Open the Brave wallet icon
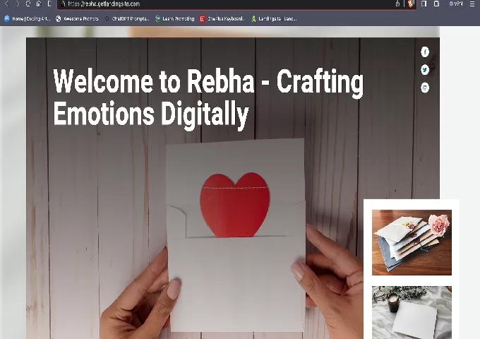Image resolution: width=480 pixels, height=339 pixels. [436, 4]
